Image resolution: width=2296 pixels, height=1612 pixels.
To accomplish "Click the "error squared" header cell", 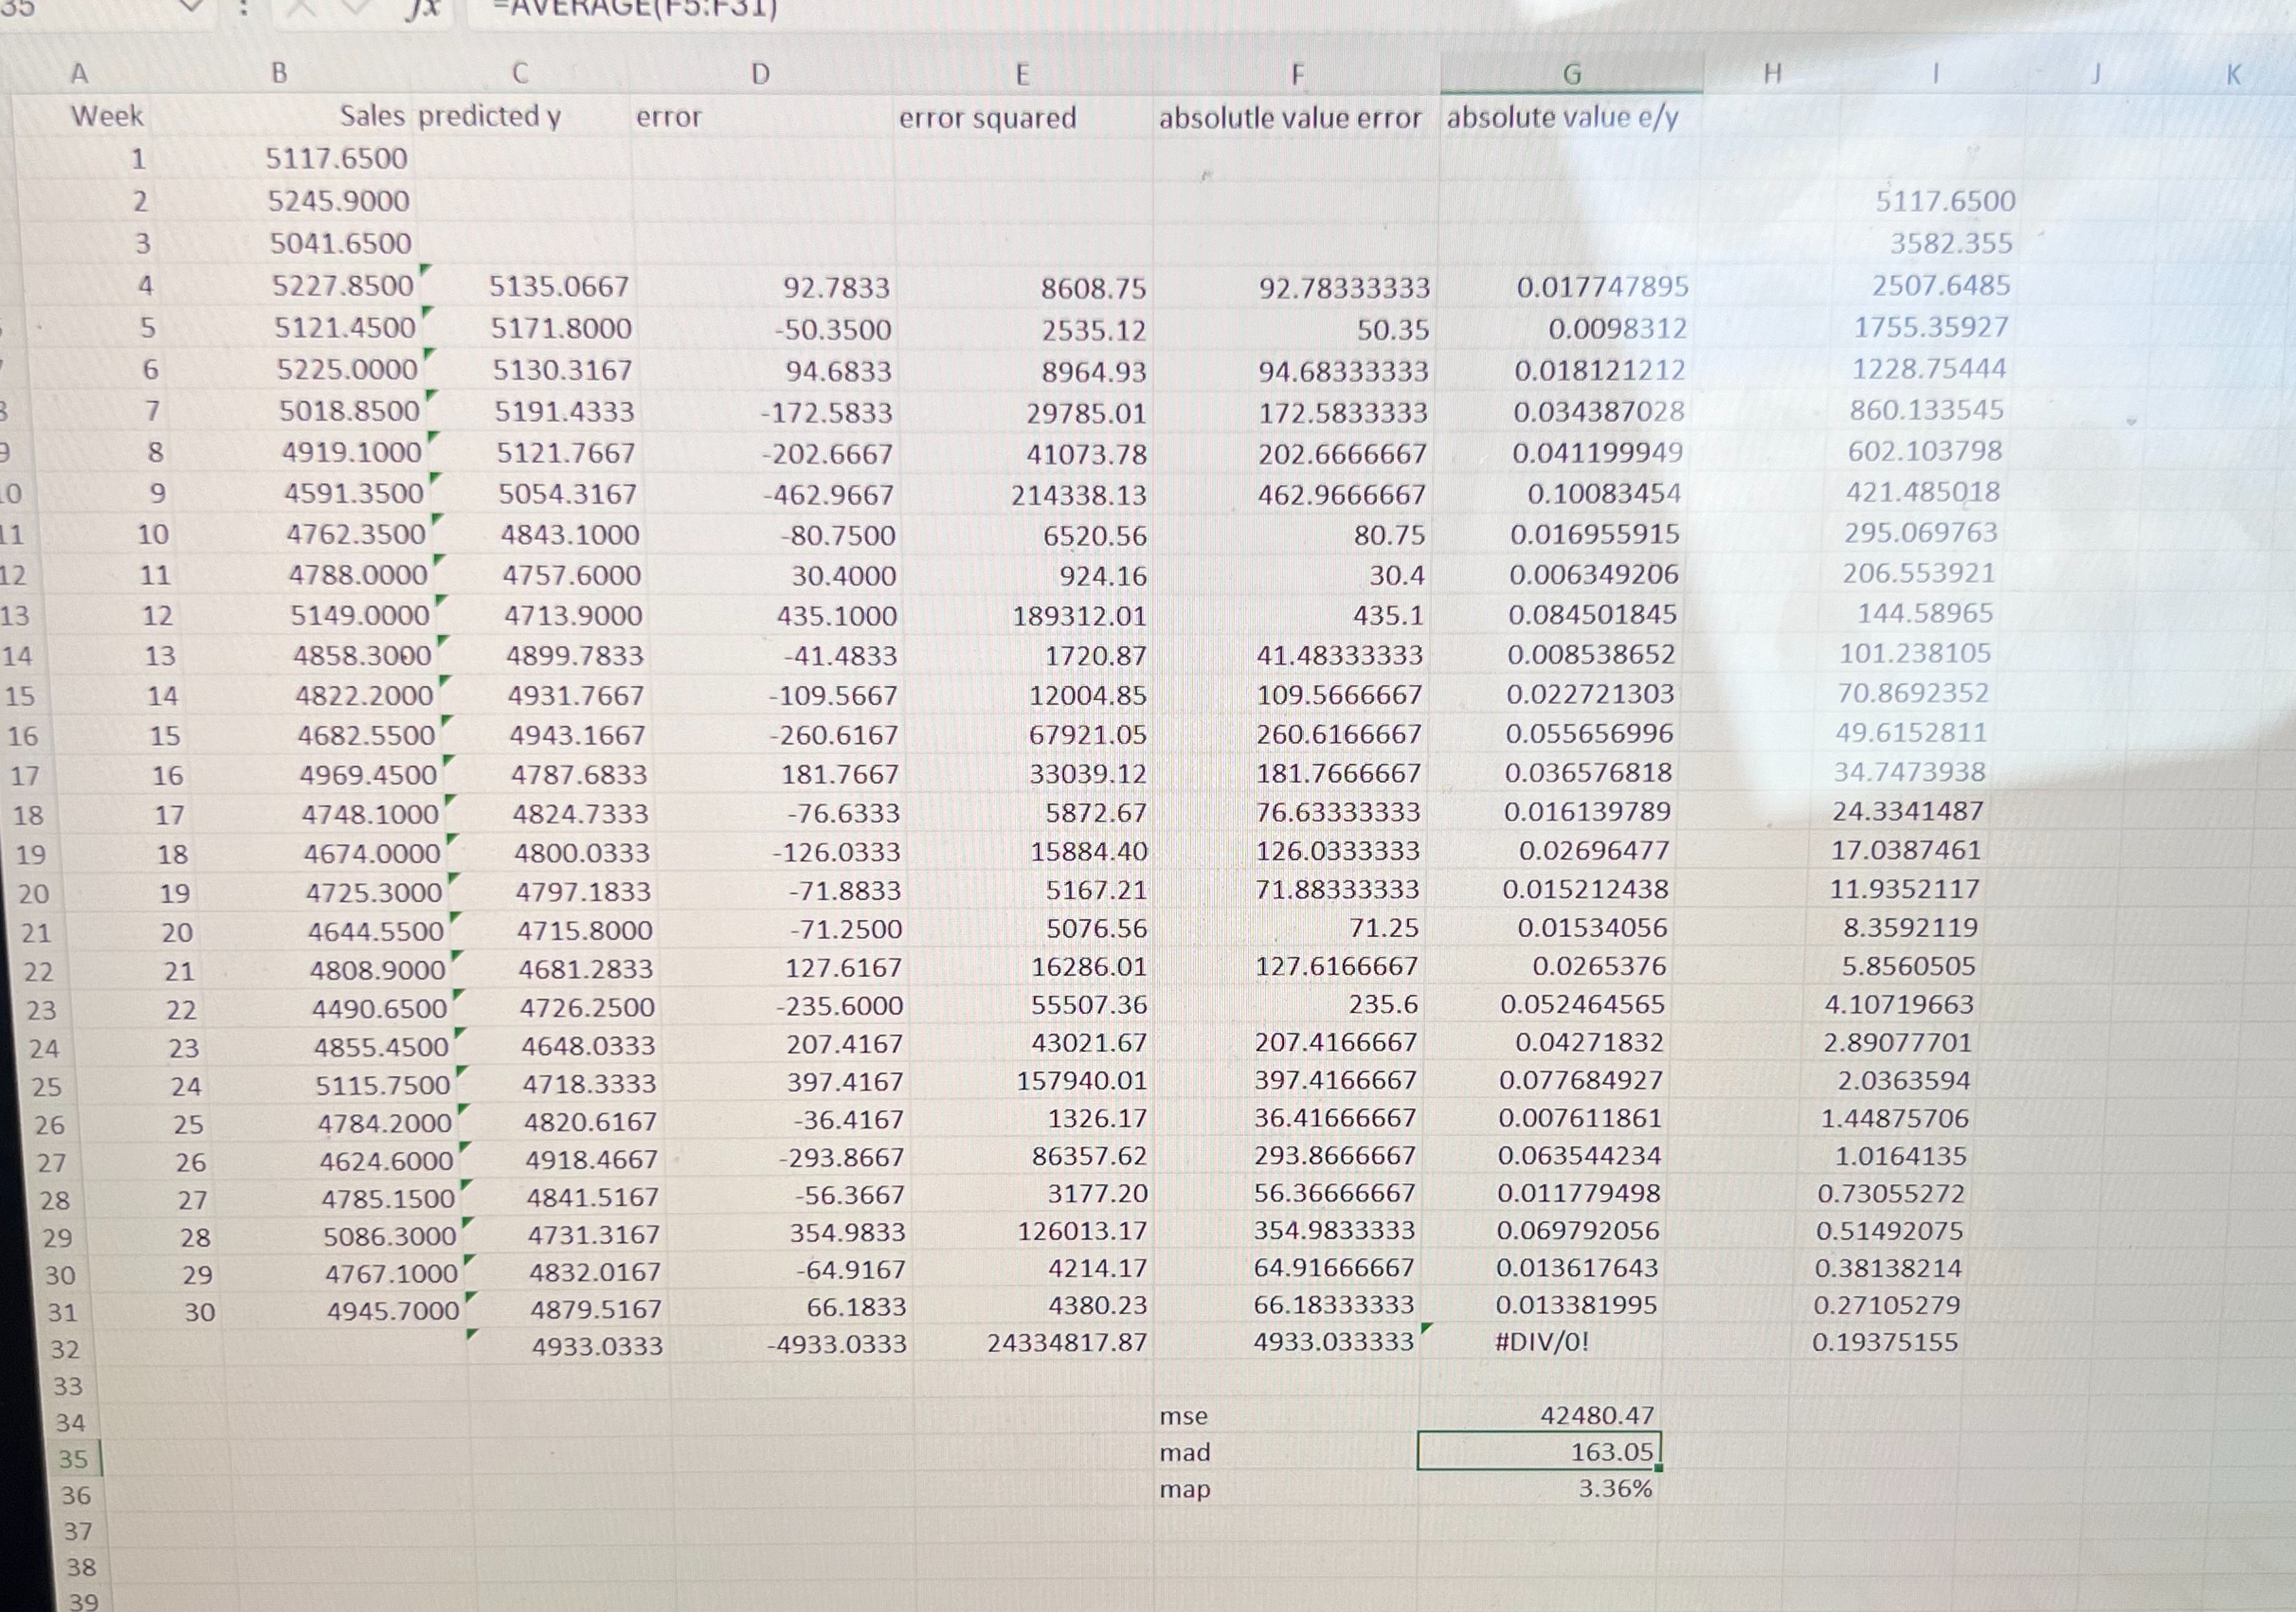I will pyautogui.click(x=987, y=119).
